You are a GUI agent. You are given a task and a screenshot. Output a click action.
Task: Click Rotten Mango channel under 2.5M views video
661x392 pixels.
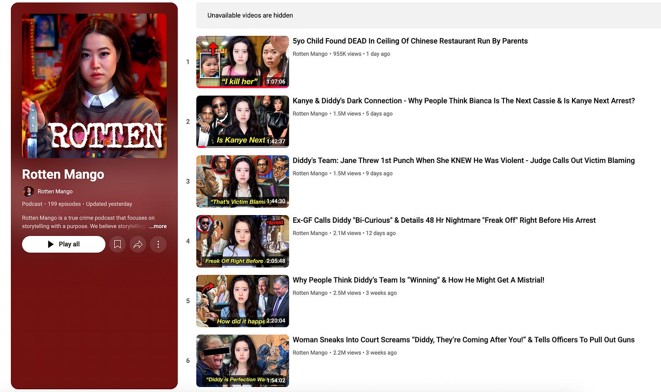point(310,293)
